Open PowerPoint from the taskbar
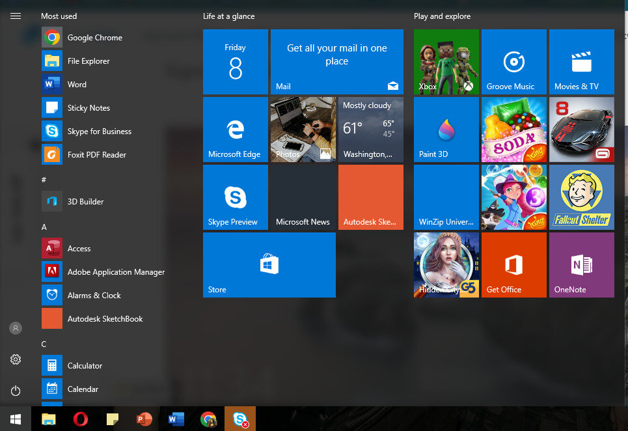This screenshot has height=431, width=628. pos(144,419)
